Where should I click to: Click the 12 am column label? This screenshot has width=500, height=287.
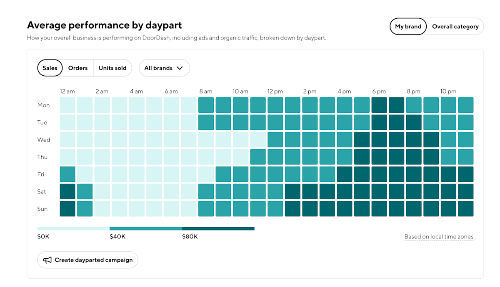[x=67, y=92]
